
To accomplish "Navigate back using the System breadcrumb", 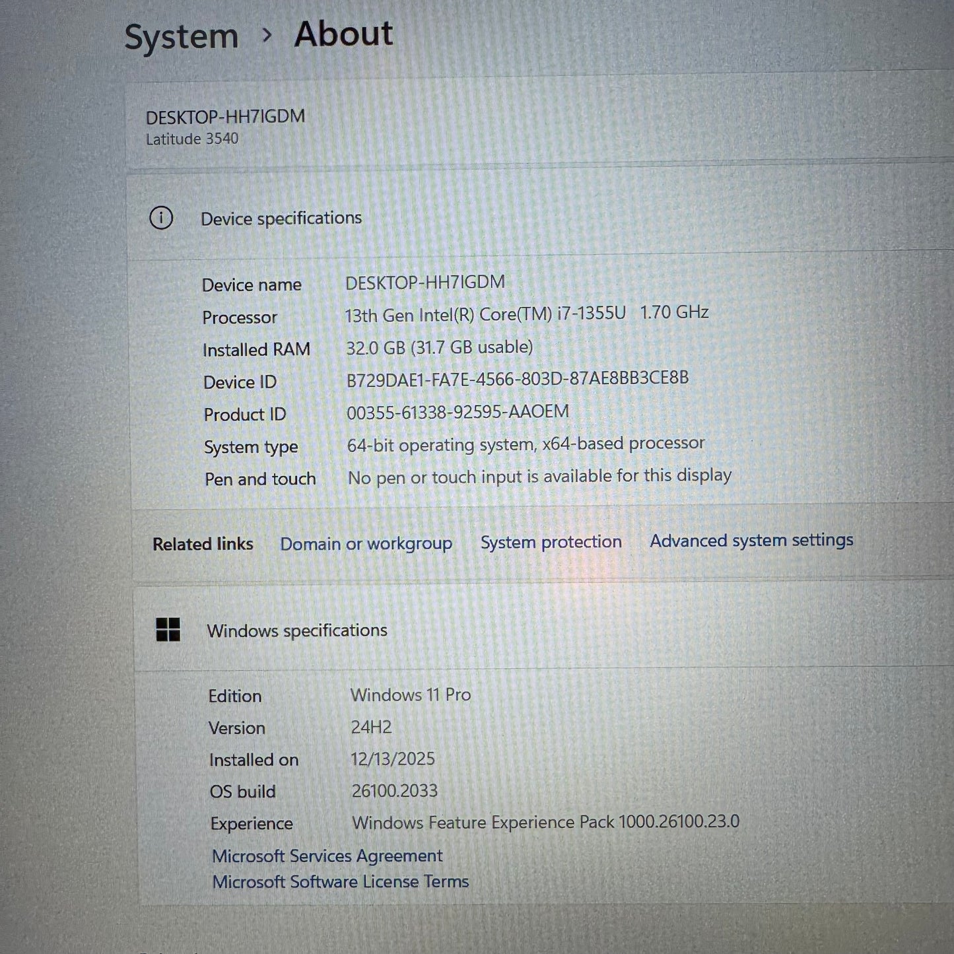I will click(182, 36).
